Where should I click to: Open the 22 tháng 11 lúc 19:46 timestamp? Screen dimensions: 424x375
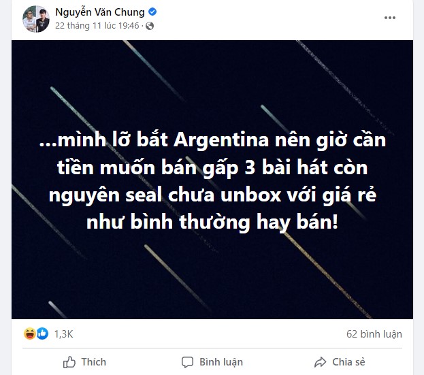tap(97, 26)
